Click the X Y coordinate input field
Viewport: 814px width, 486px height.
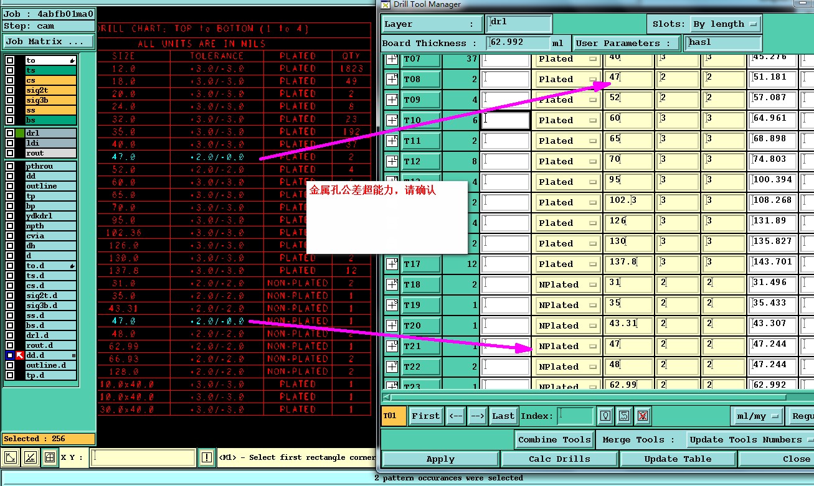pos(143,458)
